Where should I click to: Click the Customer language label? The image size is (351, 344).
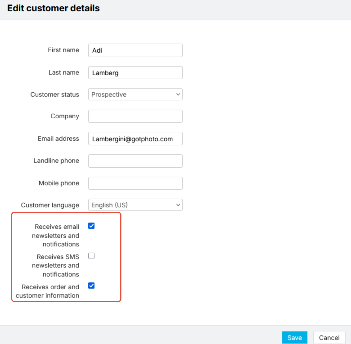[x=50, y=205]
